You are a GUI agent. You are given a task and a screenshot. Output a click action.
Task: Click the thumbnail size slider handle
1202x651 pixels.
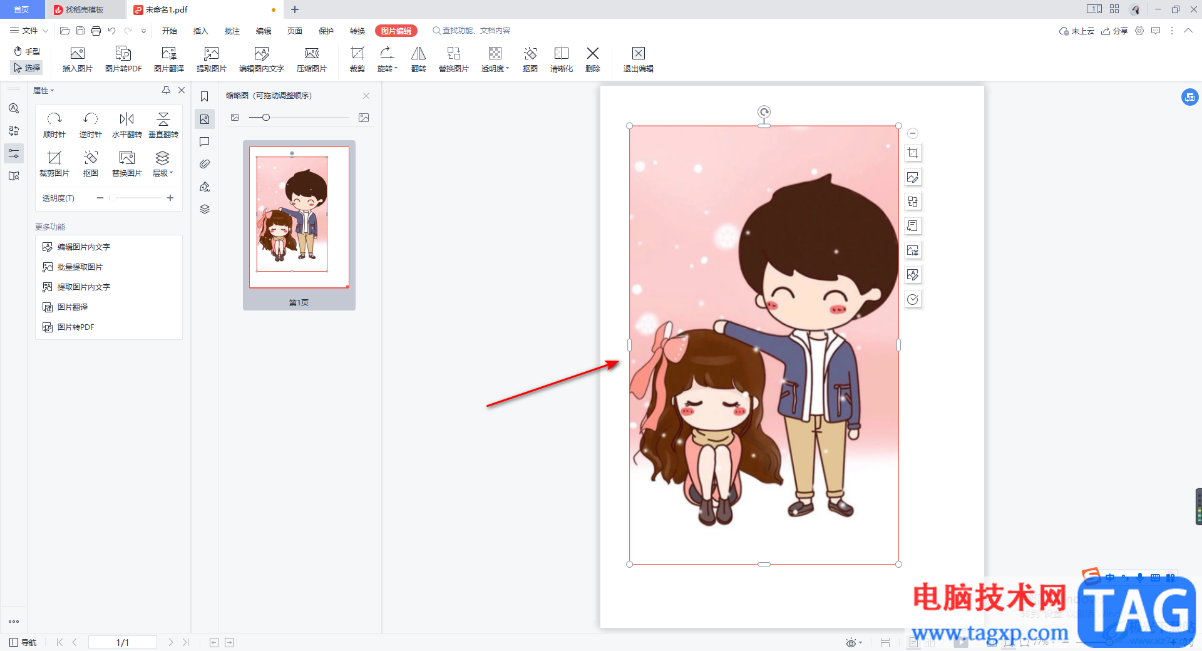(266, 117)
